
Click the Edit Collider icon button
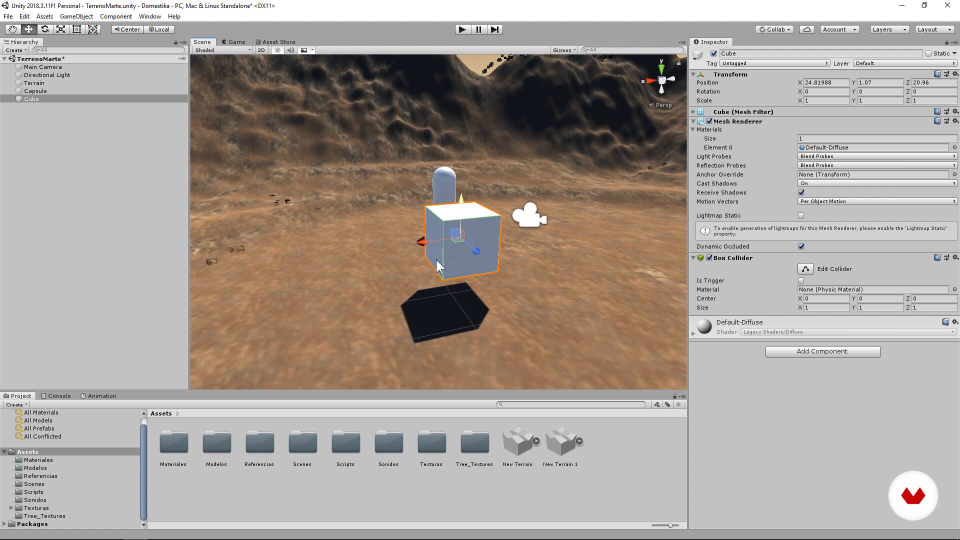pos(805,269)
